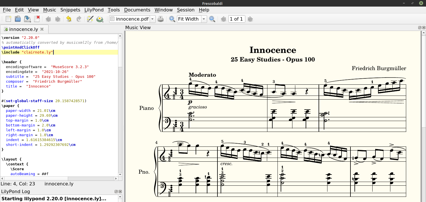This screenshot has height=202, width=426.
Task: Click the autoBeaming = ##f line
Action: pos(30,174)
